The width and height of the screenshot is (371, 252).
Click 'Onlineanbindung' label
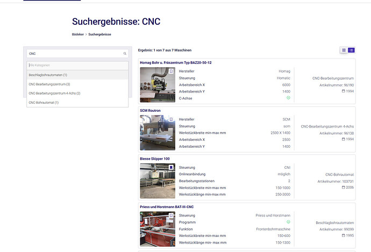coord(192,174)
